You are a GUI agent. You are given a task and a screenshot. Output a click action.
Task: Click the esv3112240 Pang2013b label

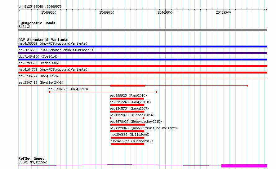[130, 102]
